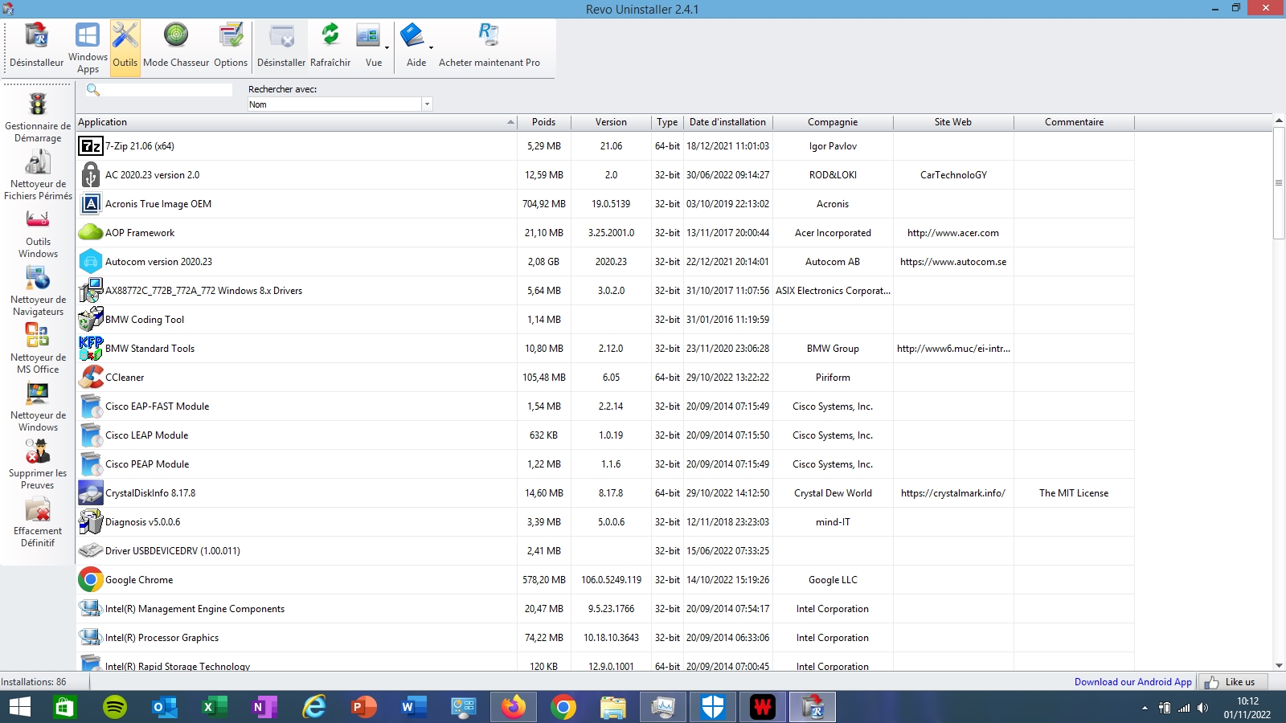
Task: Select the AOP Framework entry
Action: 605,233
